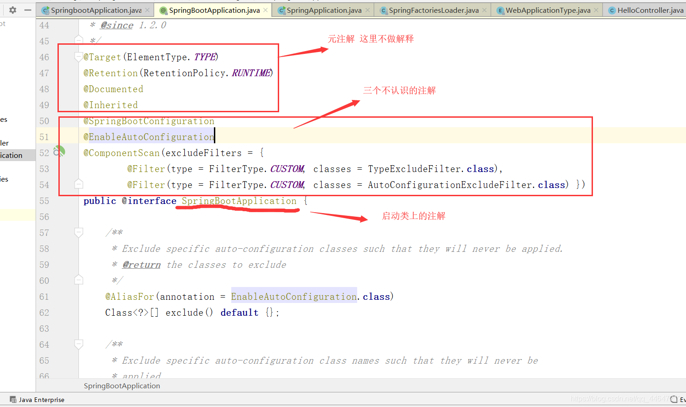This screenshot has width=686, height=407.
Task: Click the @return Javadoc tag on line 59
Action: tap(141, 265)
